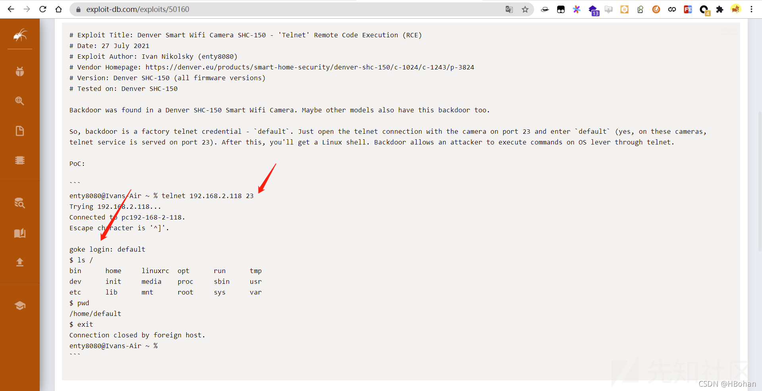Viewport: 762px width, 391px height.
Task: Click the Exploit-DB spider logo
Action: pos(20,35)
